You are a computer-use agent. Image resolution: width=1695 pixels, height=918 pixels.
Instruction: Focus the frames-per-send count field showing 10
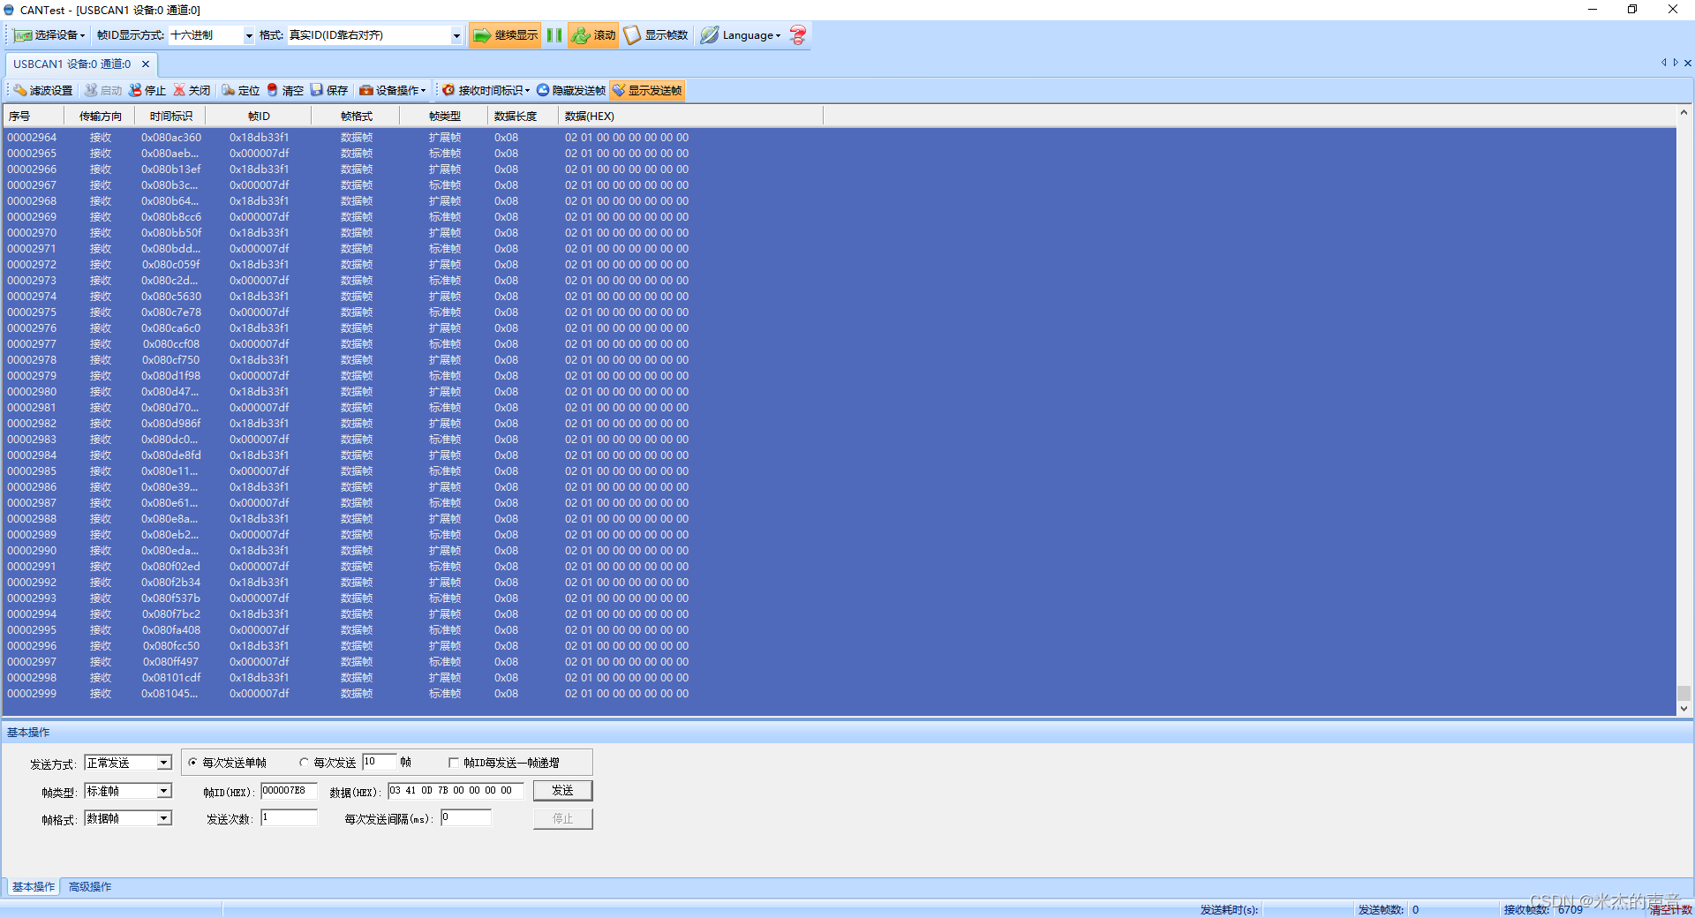pyautogui.click(x=379, y=762)
